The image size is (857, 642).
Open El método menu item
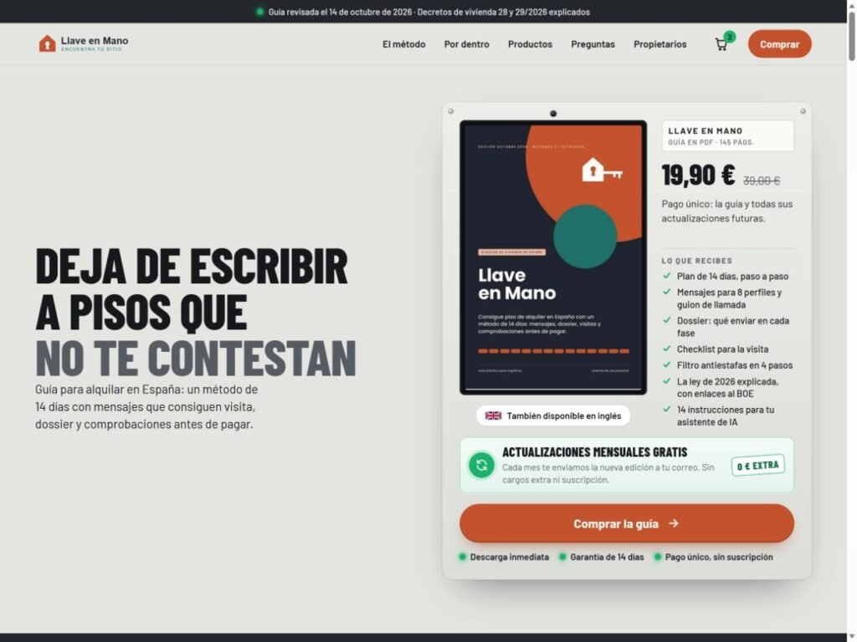(x=404, y=44)
